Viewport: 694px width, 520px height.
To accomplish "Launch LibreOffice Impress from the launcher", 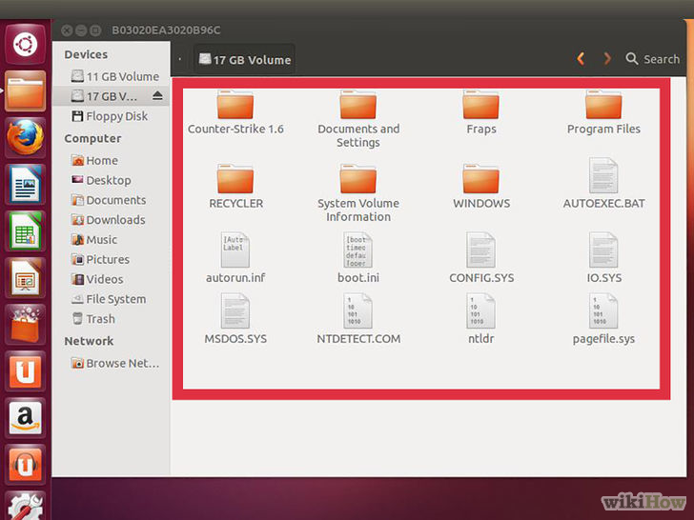I will pyautogui.click(x=25, y=278).
